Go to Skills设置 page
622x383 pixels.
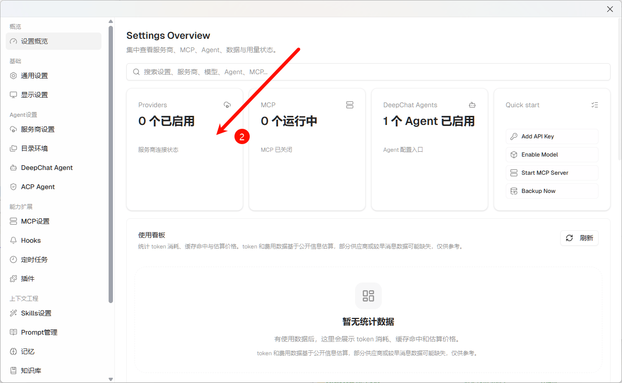point(54,313)
